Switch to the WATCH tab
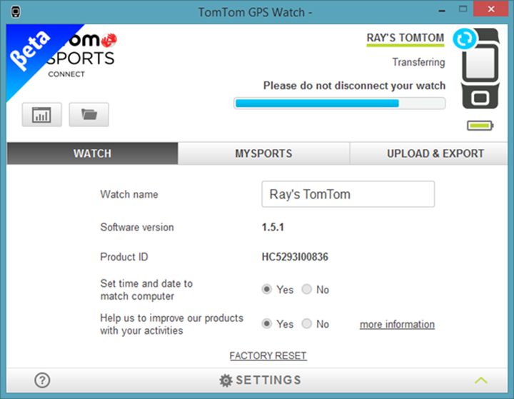The height and width of the screenshot is (399, 514). 92,153
